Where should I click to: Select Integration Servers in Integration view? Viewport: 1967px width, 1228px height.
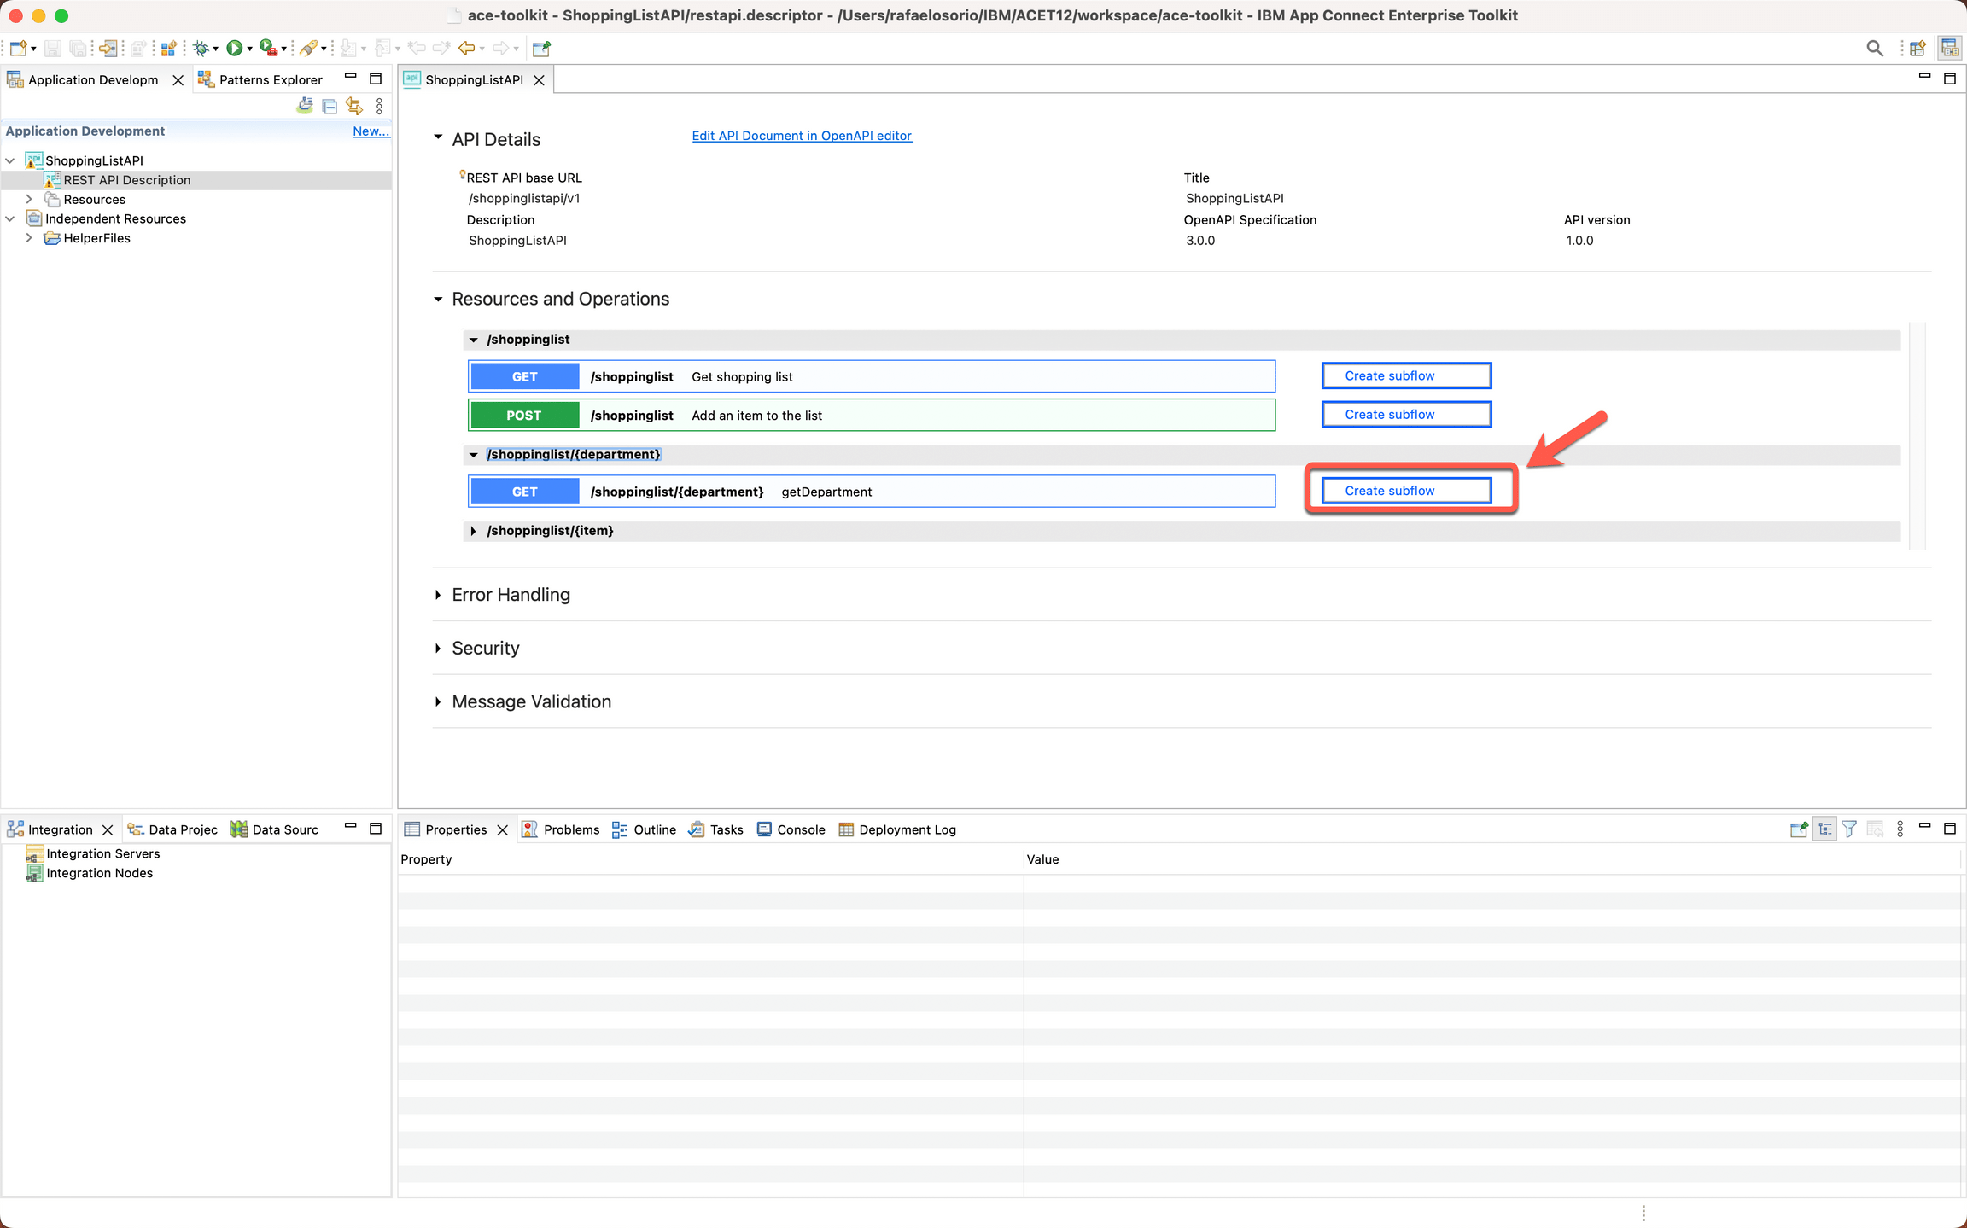pyautogui.click(x=102, y=853)
